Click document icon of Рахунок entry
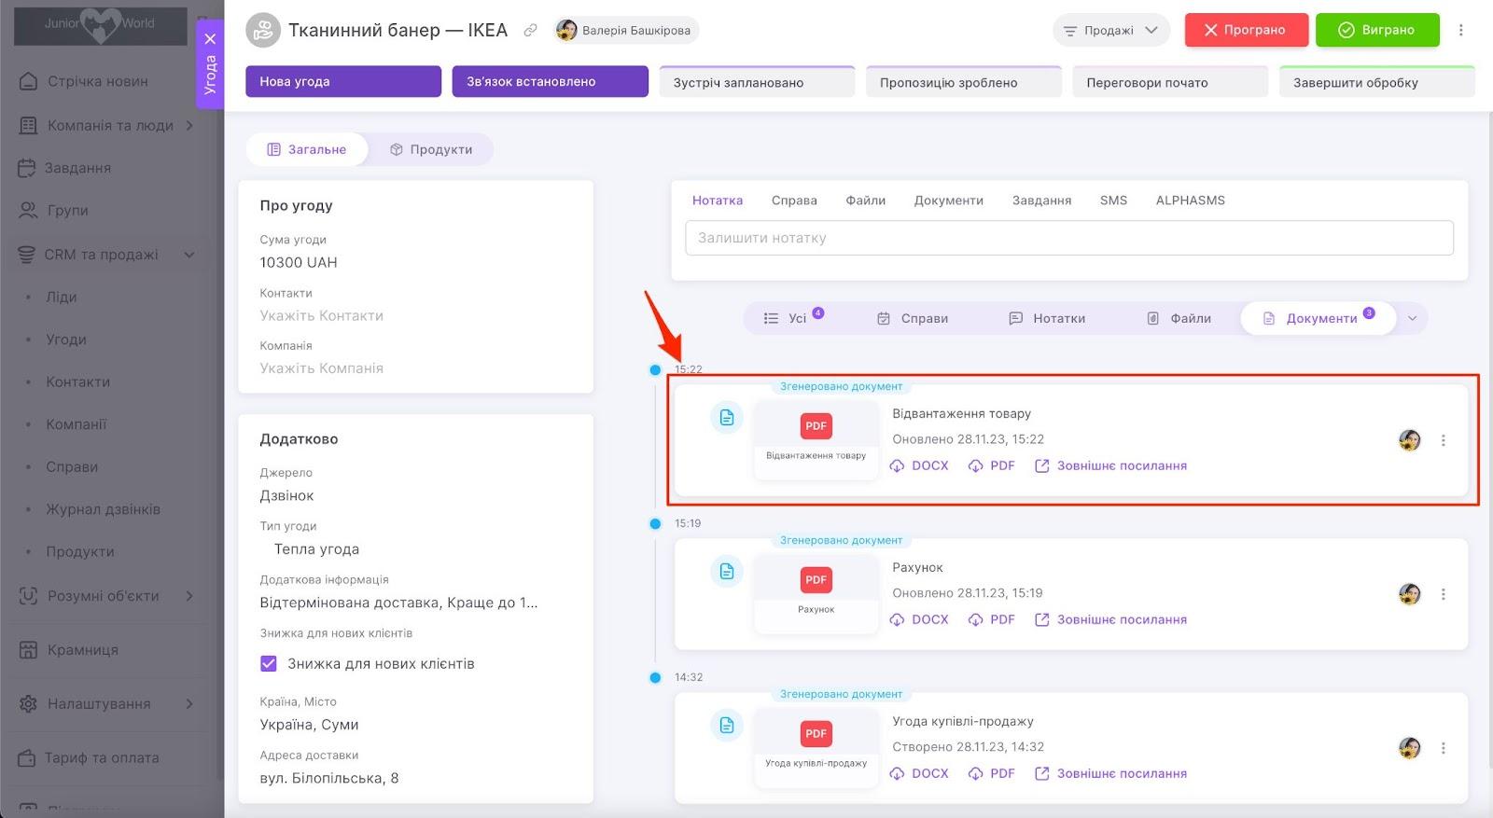 727,572
